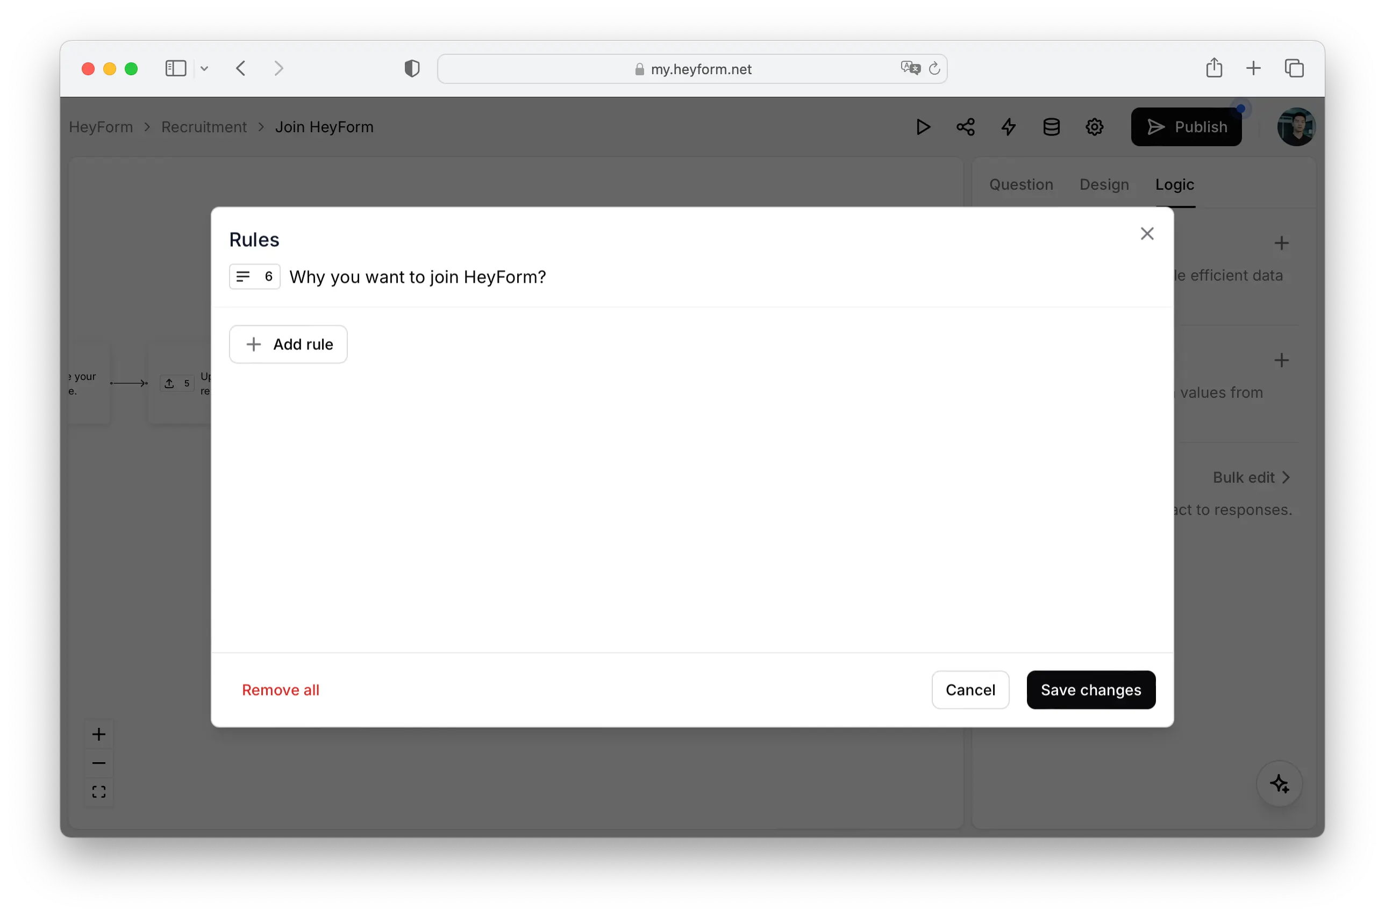Screen dimensions: 1385x917
Task: Open the share form icon
Action: [x=966, y=127]
